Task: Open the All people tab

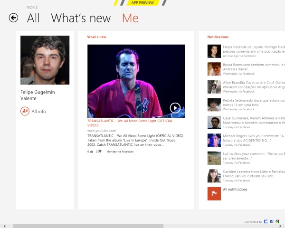Action: click(33, 18)
